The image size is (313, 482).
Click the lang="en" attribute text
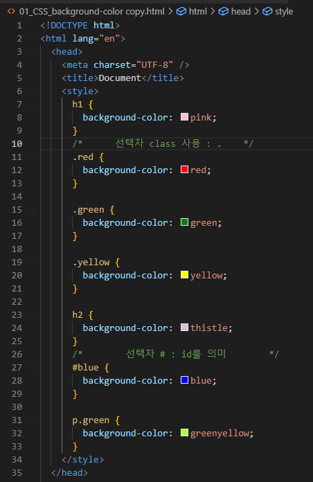pos(96,38)
